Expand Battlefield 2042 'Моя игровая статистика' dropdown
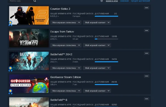Screen dimensions: 166x107 pyautogui.click(x=66, y=68)
